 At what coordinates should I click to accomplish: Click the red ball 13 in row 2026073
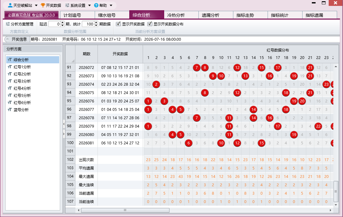point(245,76)
